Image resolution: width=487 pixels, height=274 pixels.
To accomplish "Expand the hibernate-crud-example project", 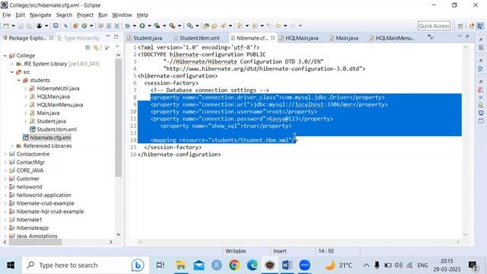I will tap(5, 203).
